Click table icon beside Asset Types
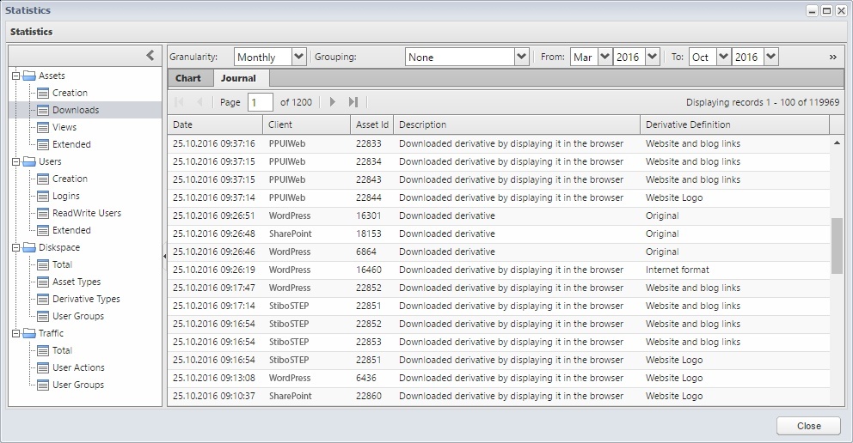The height and width of the screenshot is (443, 853). coord(43,282)
